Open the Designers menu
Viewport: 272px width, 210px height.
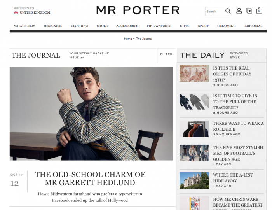[x=53, y=26]
